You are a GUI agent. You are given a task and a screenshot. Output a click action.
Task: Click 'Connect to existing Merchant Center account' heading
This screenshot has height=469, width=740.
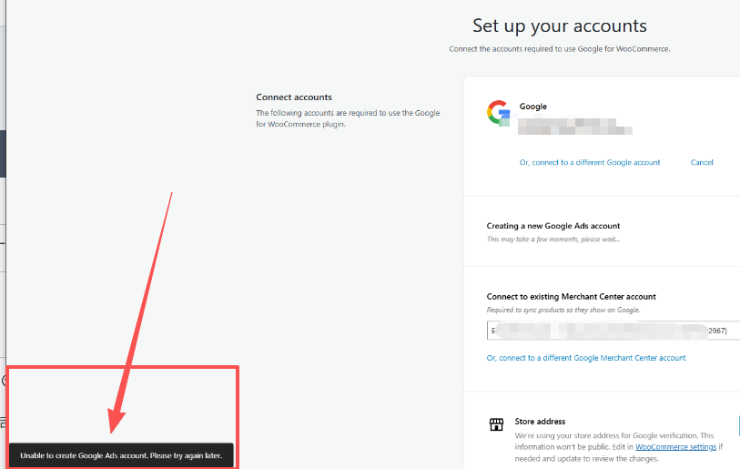tap(571, 297)
